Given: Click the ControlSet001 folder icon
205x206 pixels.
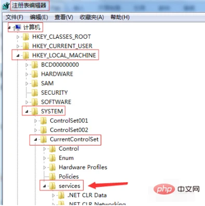Looking at the screenshot, I should point(44,121).
